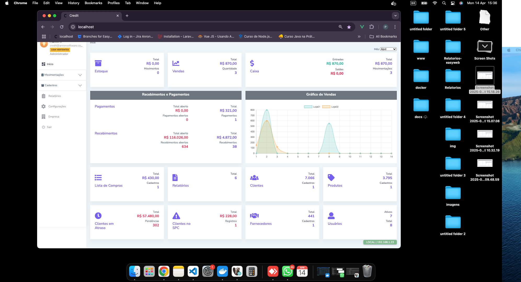Click the Produtos tag icon

[331, 178]
